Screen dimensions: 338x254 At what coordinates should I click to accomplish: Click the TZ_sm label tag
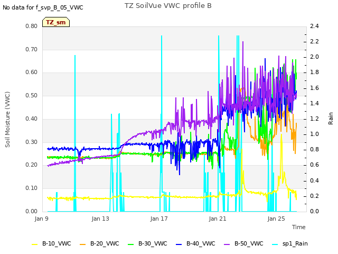[x=56, y=22]
